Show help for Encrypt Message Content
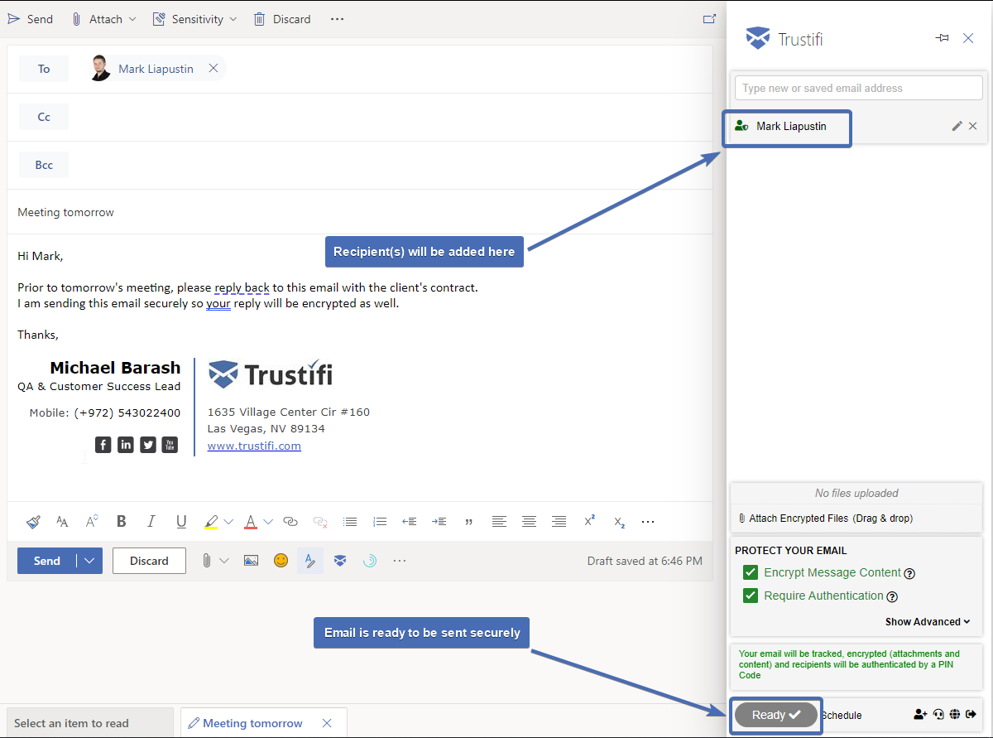 909,573
